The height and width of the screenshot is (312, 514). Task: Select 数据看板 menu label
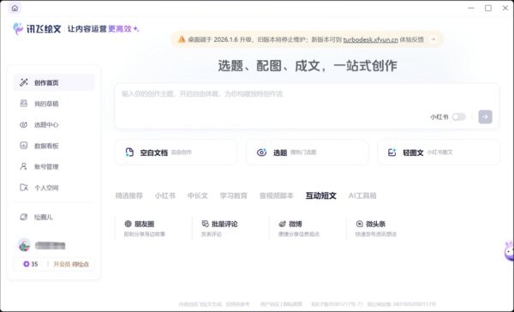(46, 146)
